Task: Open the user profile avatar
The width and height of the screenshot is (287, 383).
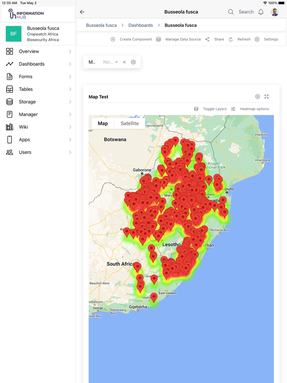Action: tap(275, 12)
